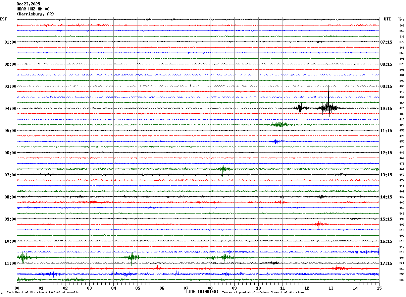Click the '17:15' UTC time label
The width and height of the screenshot is (406, 297).
(386, 263)
